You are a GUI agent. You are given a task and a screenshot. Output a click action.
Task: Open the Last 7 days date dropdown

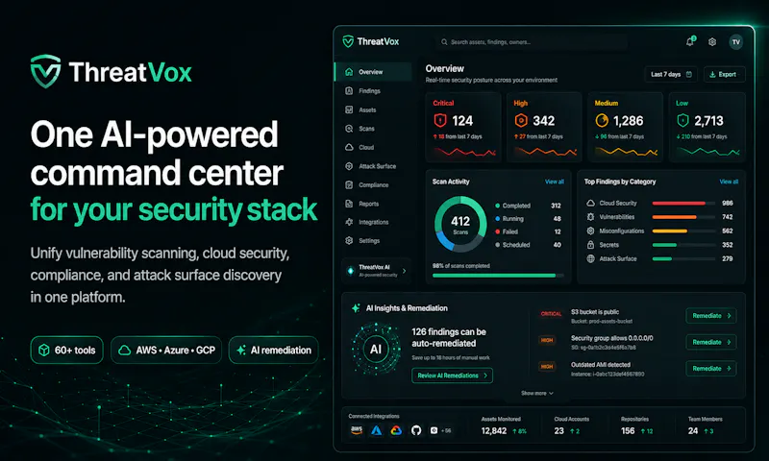pyautogui.click(x=671, y=75)
